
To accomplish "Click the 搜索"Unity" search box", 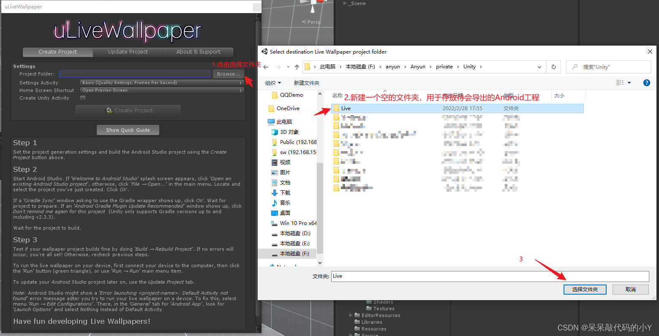I will [609, 67].
